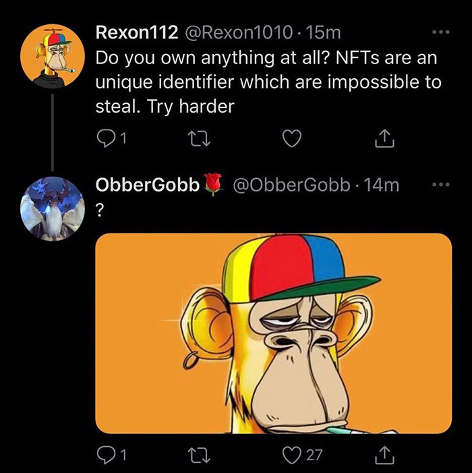
Task: Open ObberGobb's wizard profile picture
Action: [x=53, y=208]
